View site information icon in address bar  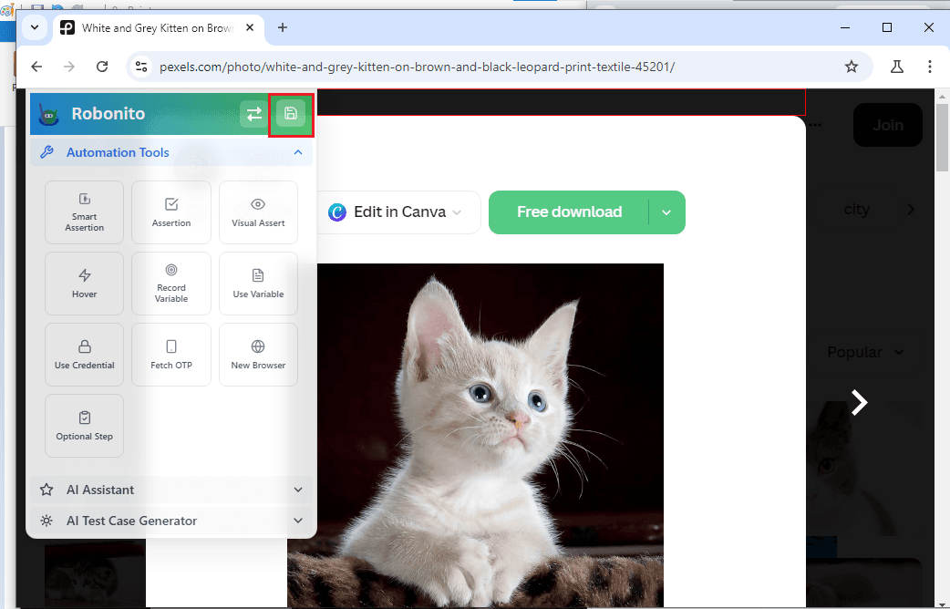141,67
